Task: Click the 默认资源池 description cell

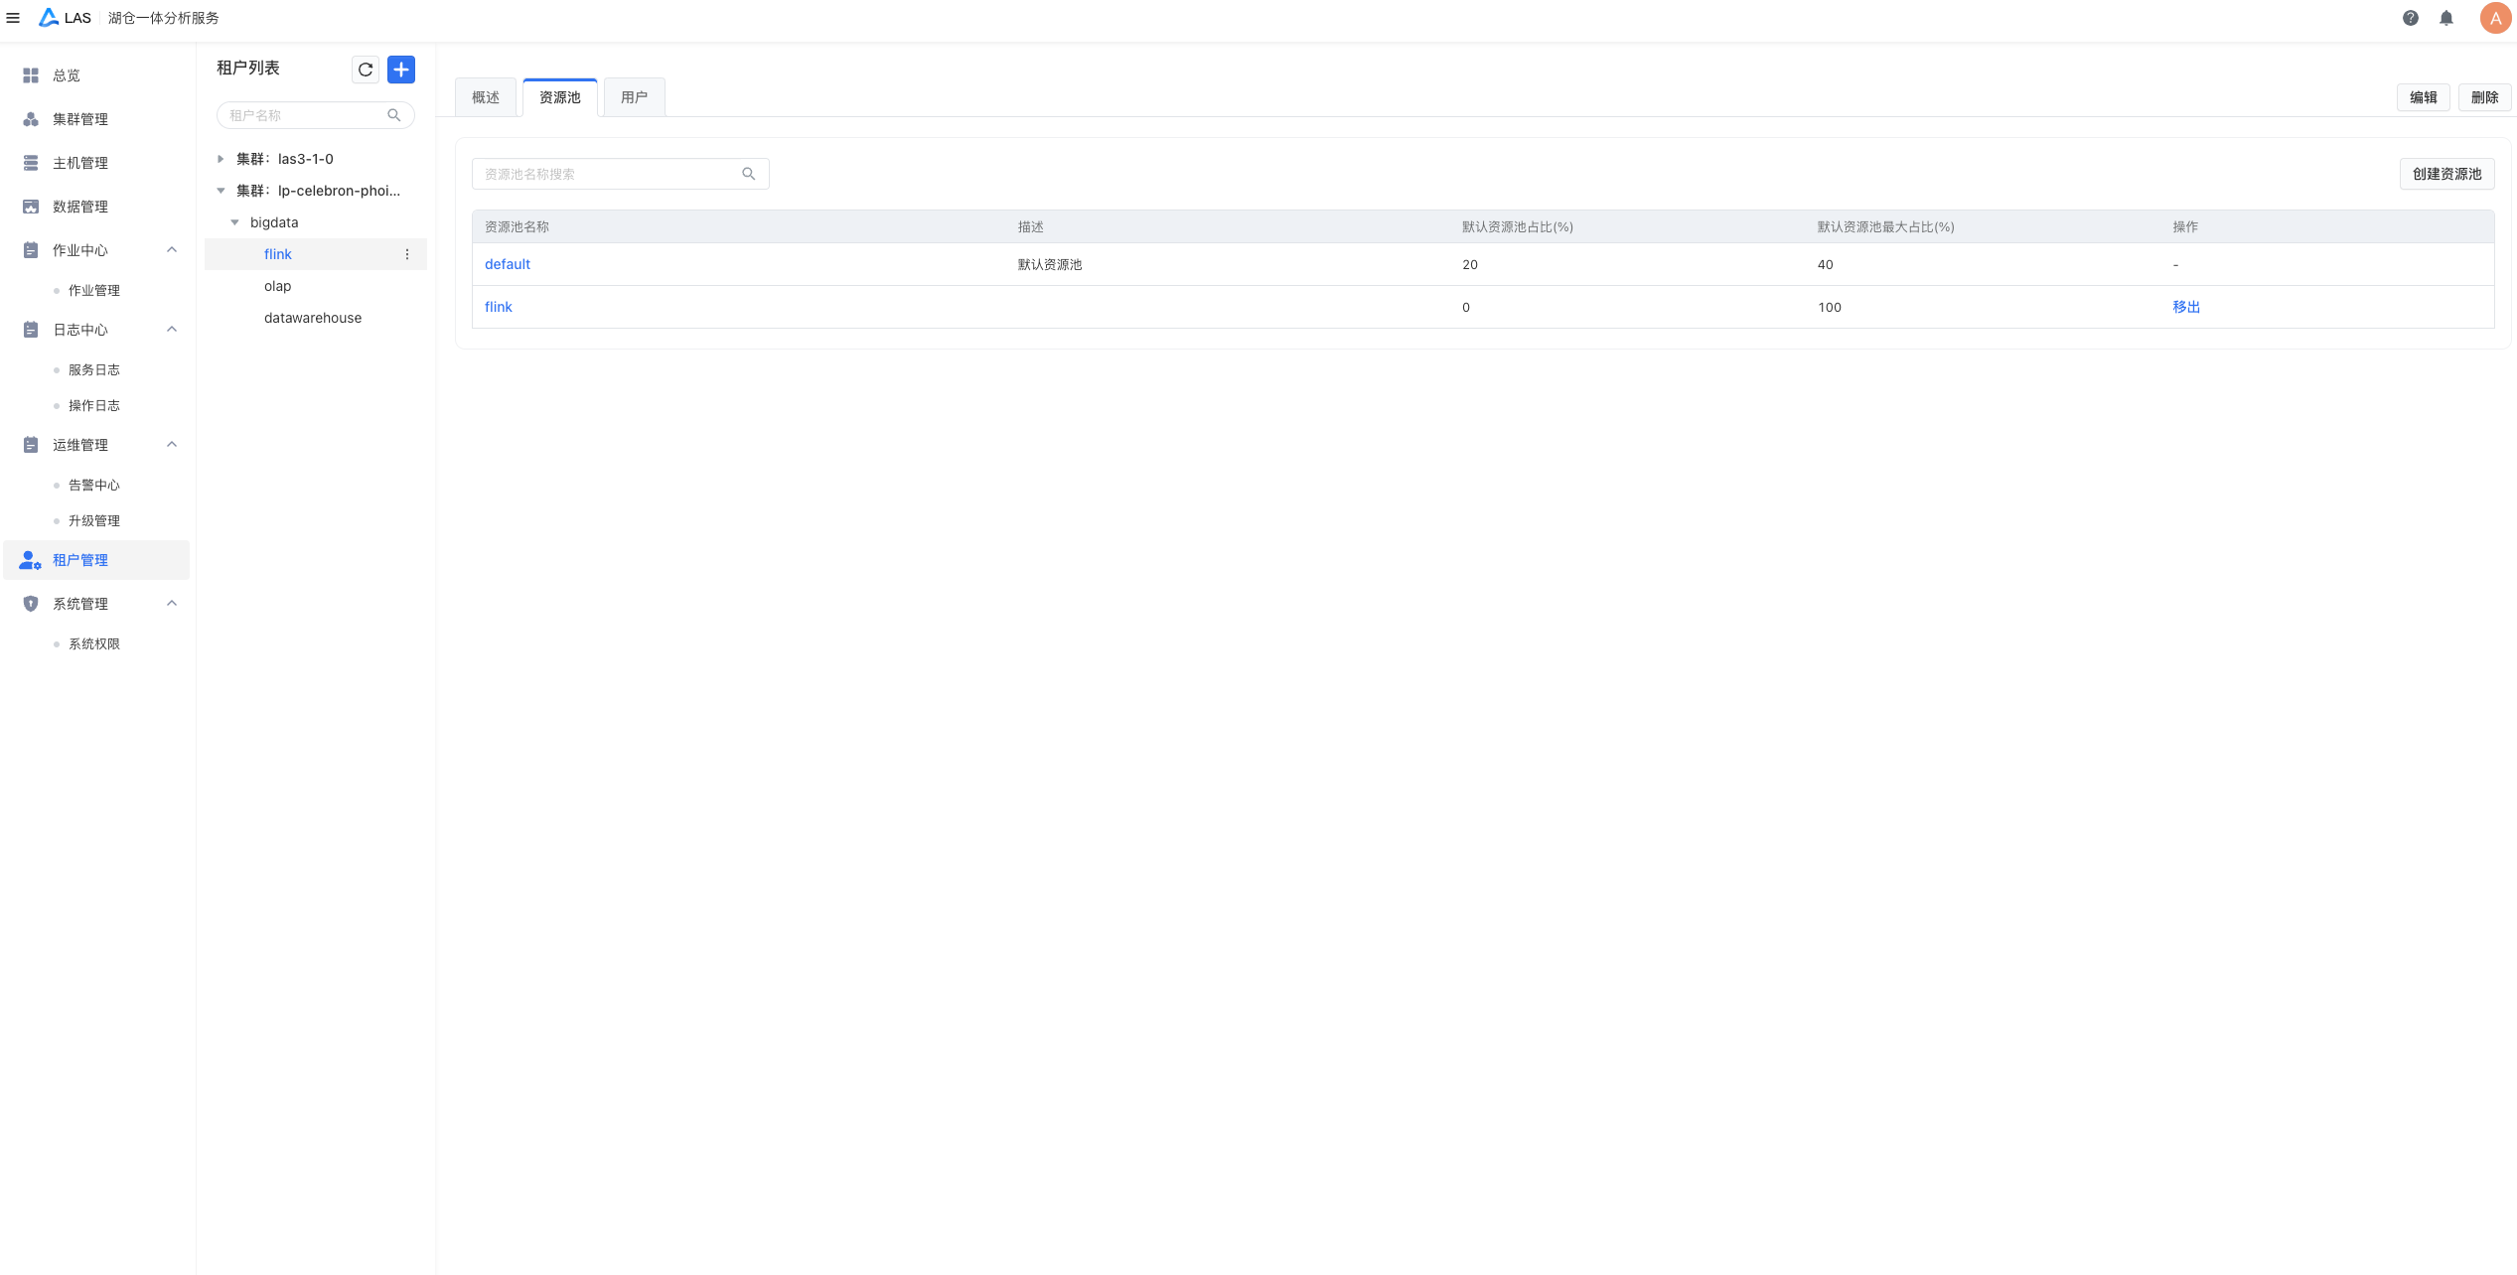Action: point(1050,264)
